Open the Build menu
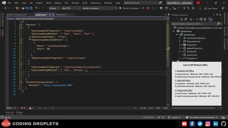The height and width of the screenshot is (128, 228). click(48, 3)
